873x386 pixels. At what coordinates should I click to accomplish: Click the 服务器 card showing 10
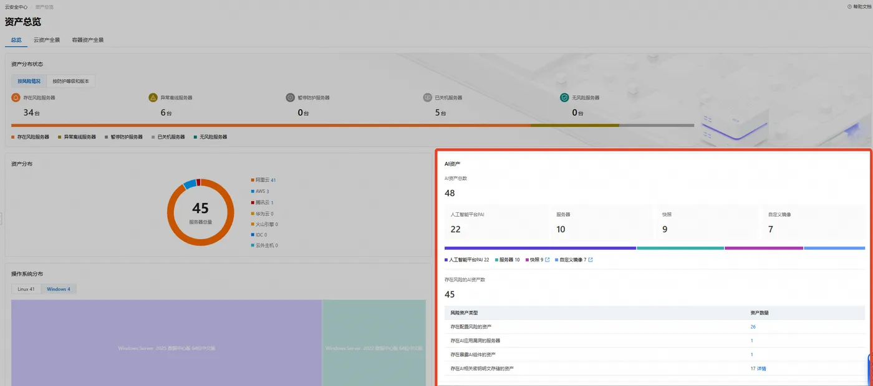click(x=602, y=222)
